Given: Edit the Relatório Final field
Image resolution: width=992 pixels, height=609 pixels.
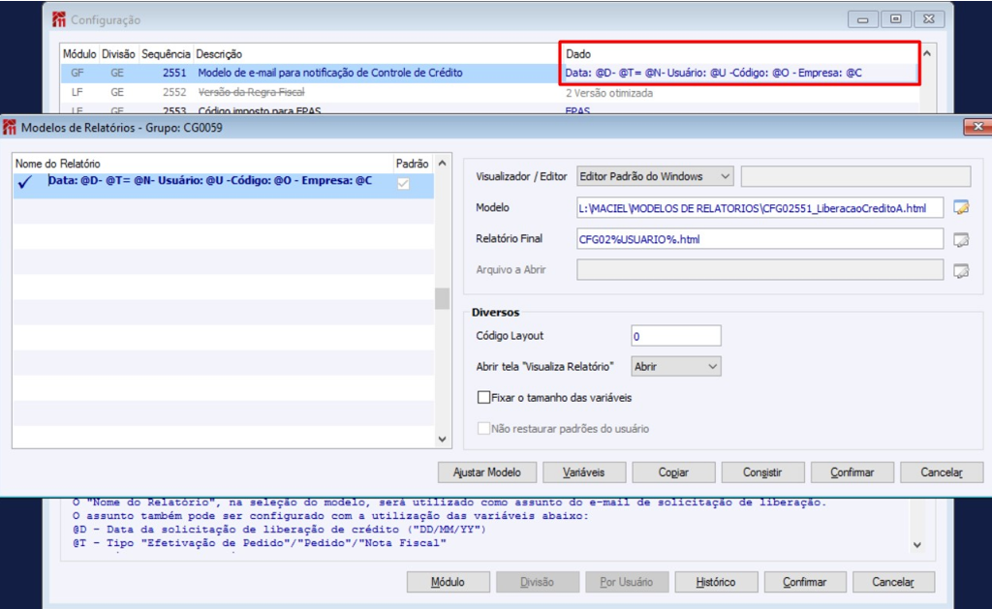Looking at the screenshot, I should 759,239.
